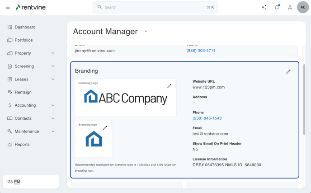Call the branding phone (239) 845-1543
The width and height of the screenshot is (311, 193).
[x=207, y=118]
